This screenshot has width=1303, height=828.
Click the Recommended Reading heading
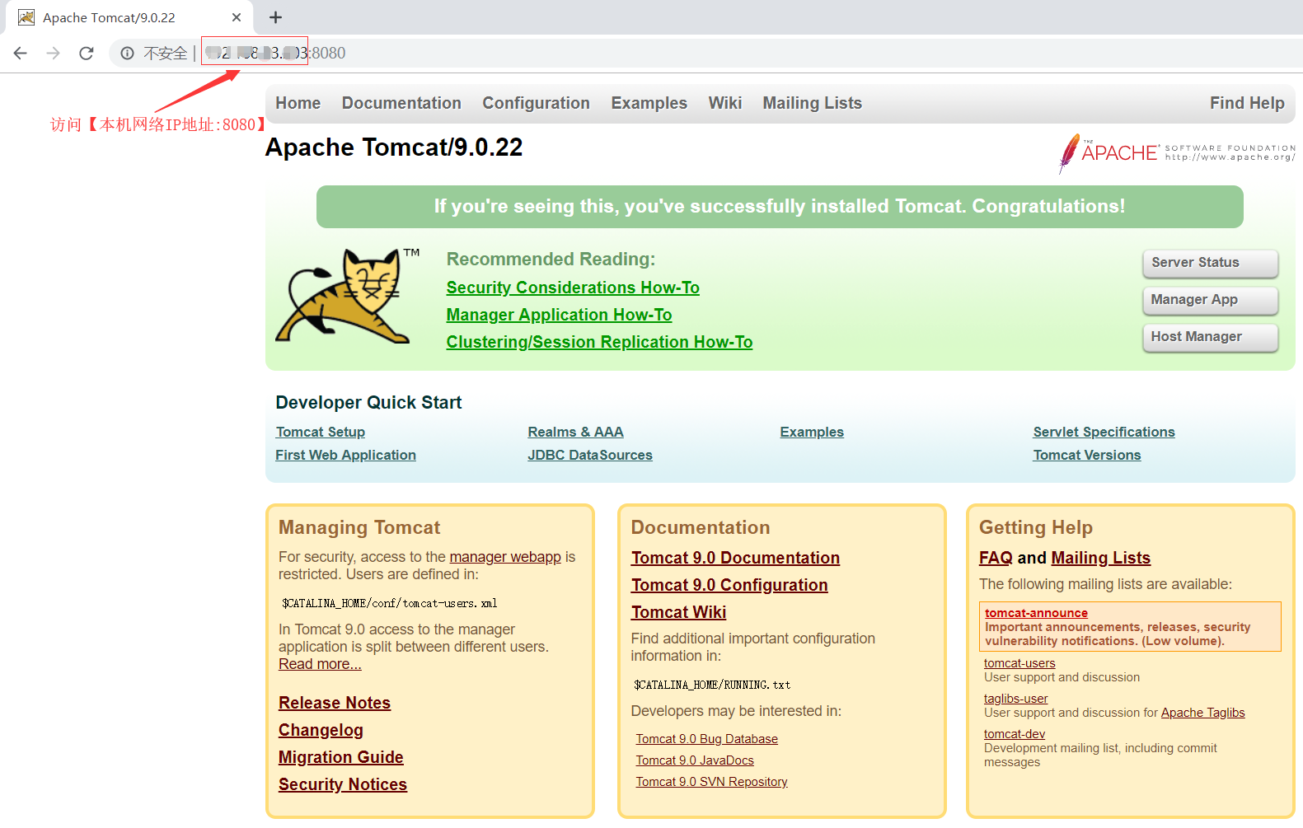click(x=551, y=259)
